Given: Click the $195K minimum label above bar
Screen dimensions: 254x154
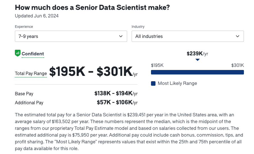Looking at the screenshot, I should (x=157, y=65).
